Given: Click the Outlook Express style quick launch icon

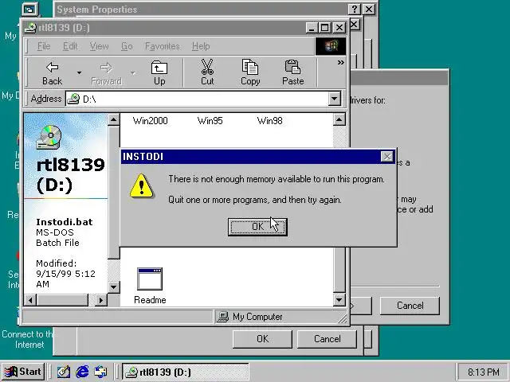Looking at the screenshot, I should (100, 372).
